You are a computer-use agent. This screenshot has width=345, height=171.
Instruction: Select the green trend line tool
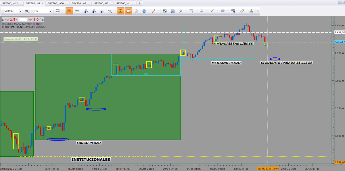tap(212, 11)
